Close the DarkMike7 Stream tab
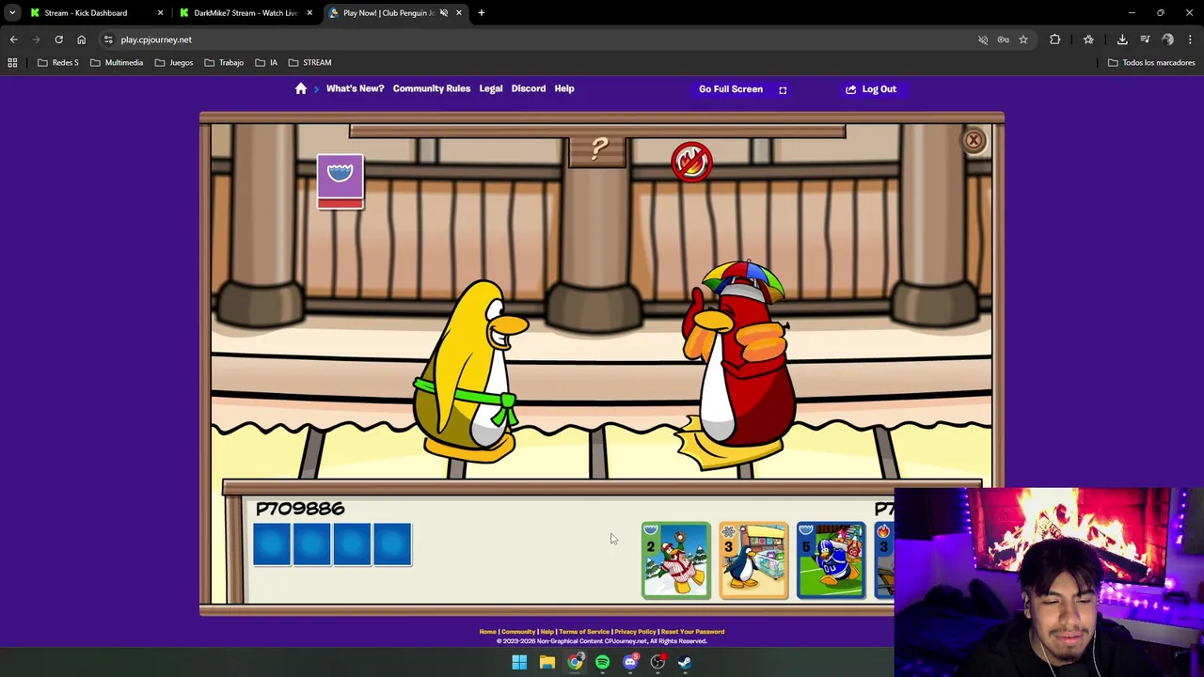This screenshot has height=677, width=1204. click(309, 13)
